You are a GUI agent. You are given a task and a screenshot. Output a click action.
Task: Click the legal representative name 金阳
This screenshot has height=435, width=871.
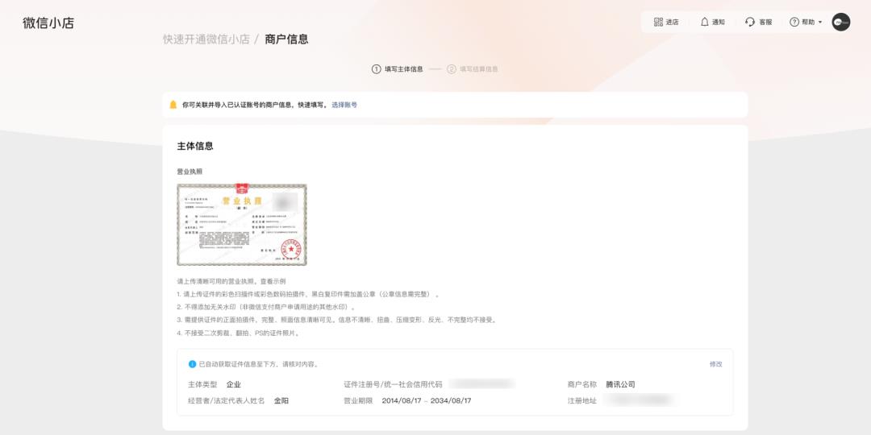point(281,400)
